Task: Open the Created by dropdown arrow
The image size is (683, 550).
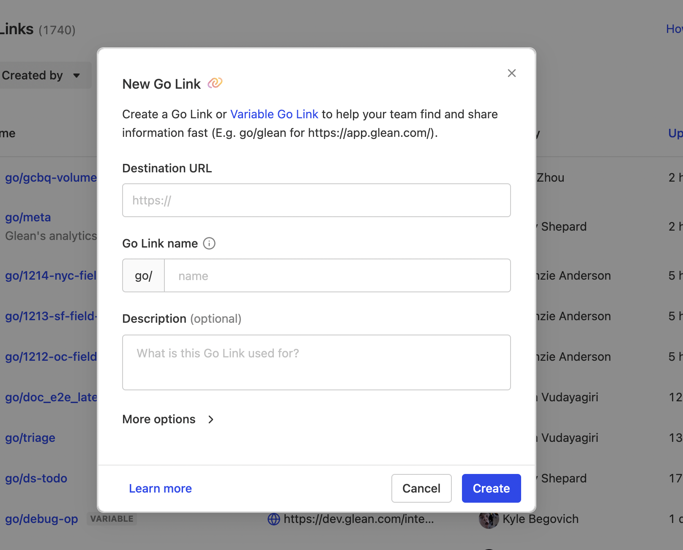Action: [x=77, y=76]
